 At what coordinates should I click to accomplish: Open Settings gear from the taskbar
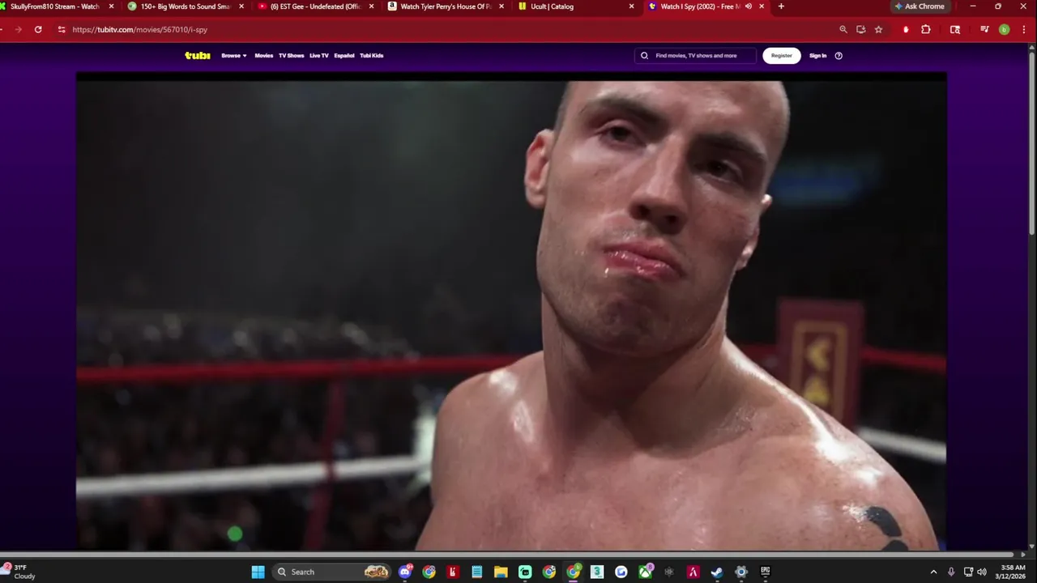[741, 572]
